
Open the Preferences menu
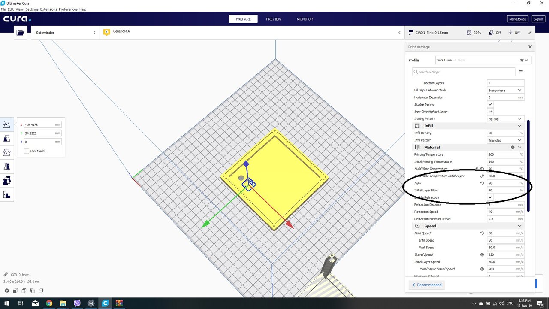[69, 9]
